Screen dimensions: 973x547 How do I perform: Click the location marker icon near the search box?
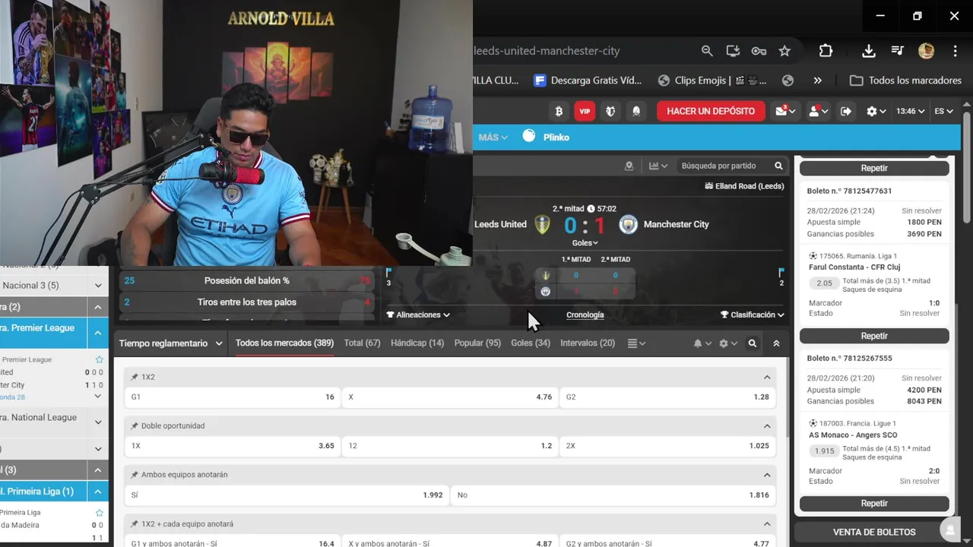click(629, 166)
